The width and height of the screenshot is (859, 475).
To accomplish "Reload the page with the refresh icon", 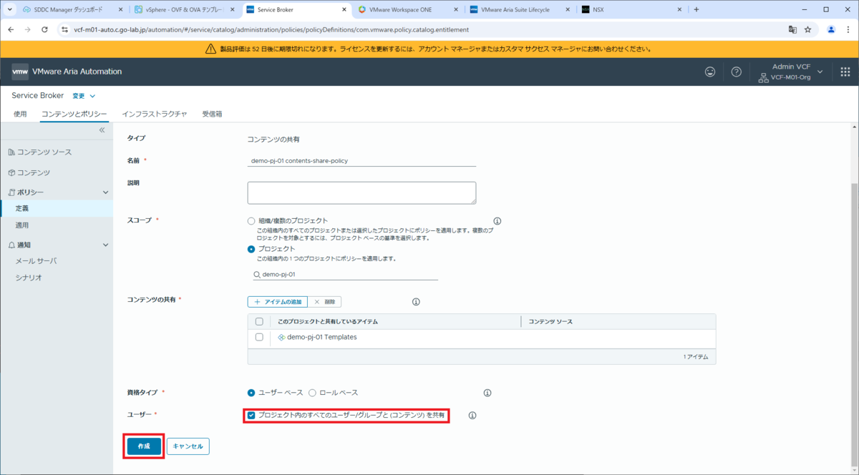I will (44, 29).
